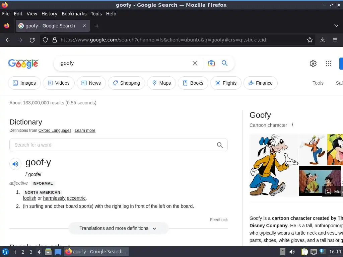Follow the Learn more link

tap(85, 131)
